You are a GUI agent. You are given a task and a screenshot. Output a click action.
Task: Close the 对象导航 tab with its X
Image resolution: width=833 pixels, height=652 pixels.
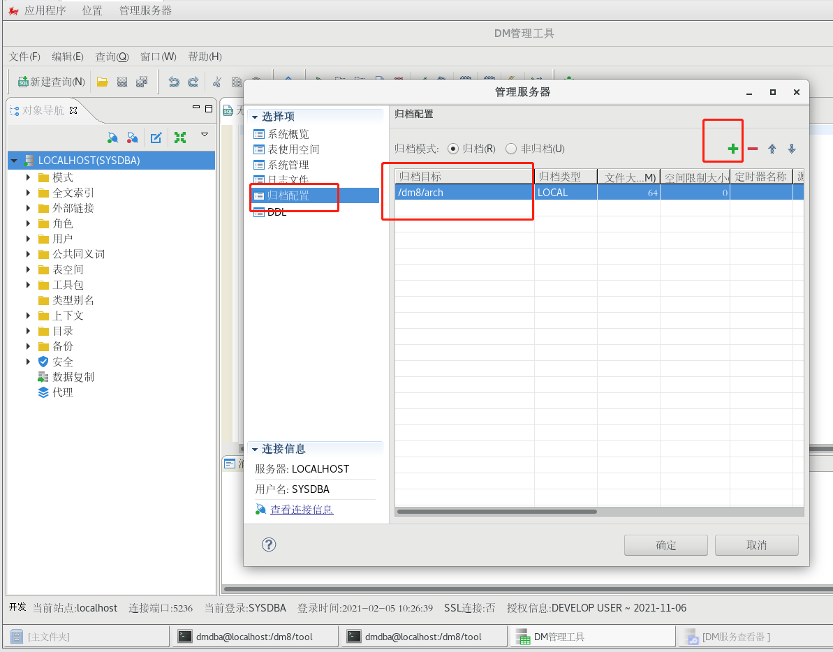coord(73,110)
